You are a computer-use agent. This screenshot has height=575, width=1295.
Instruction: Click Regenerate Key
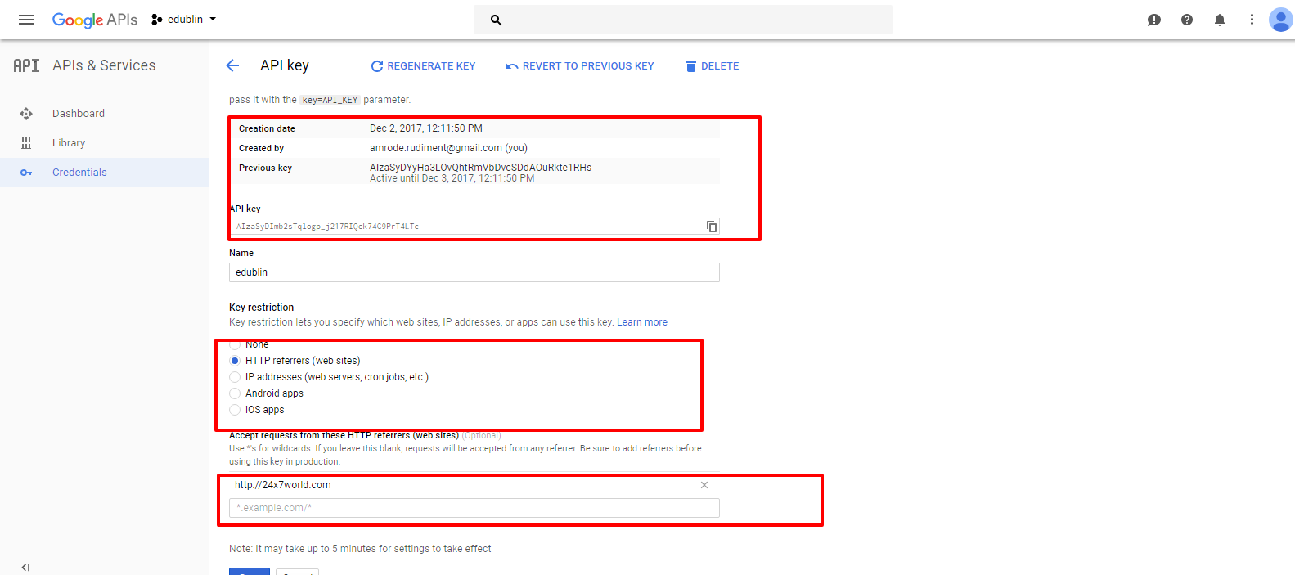[x=423, y=66]
